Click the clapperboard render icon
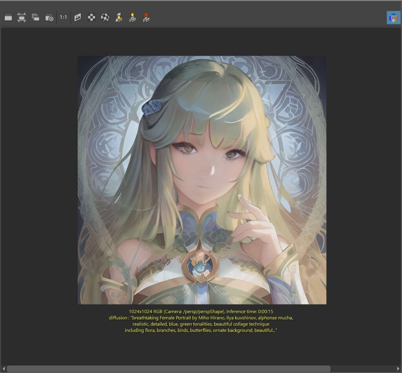 (8, 17)
